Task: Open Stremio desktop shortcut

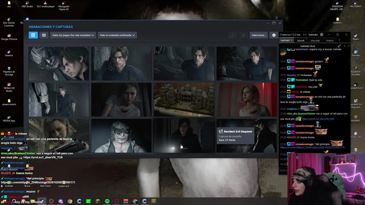Action: pos(9,53)
